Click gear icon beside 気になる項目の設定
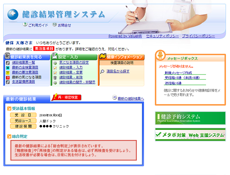Image resolution: width=230 pixels, height=175 pixels. (x=55, y=63)
